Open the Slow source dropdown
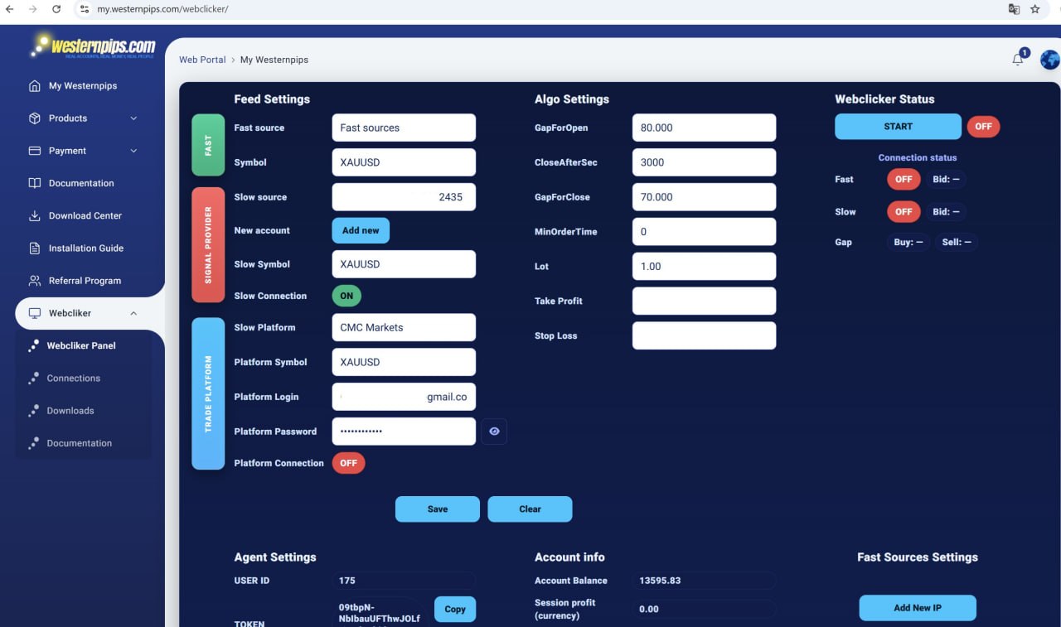Image resolution: width=1061 pixels, height=627 pixels. (404, 197)
